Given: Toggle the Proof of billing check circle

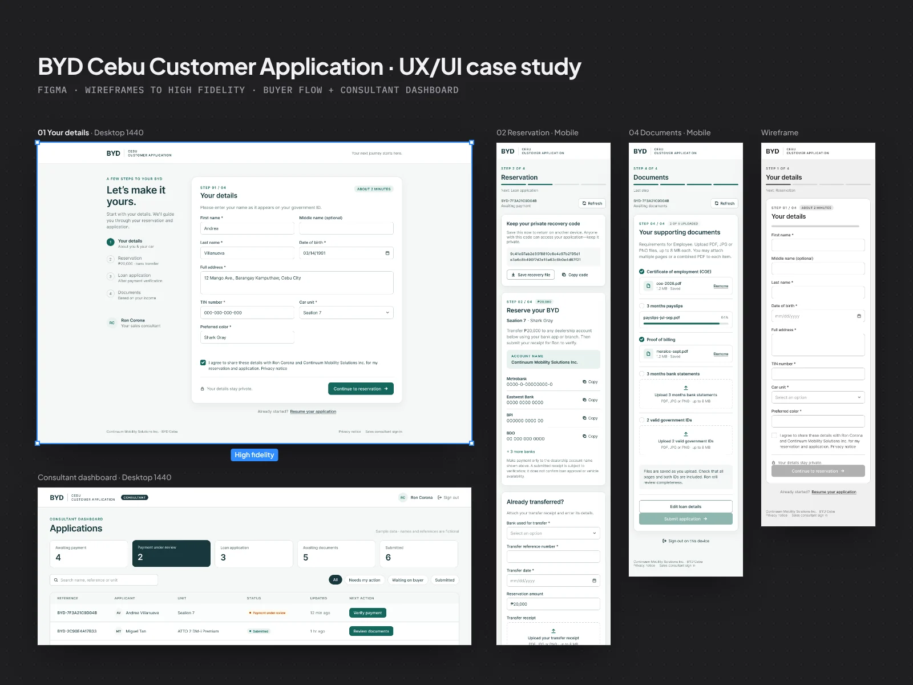Looking at the screenshot, I should click(x=642, y=340).
